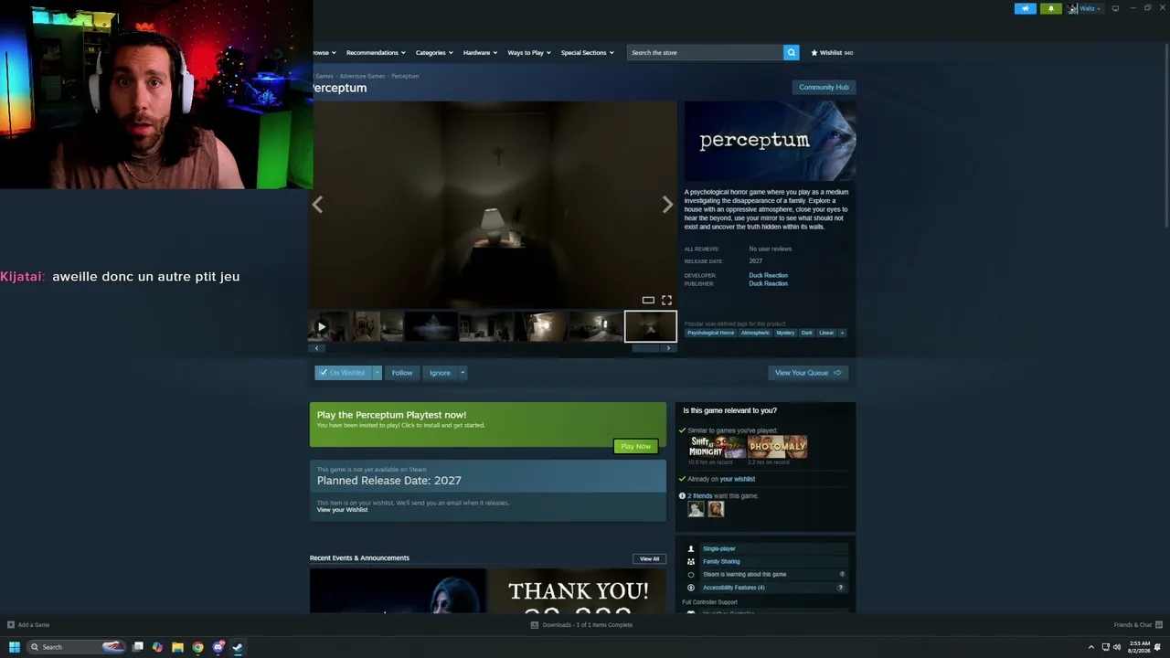
Task: Open the Downloads status icon
Action: pyautogui.click(x=535, y=625)
